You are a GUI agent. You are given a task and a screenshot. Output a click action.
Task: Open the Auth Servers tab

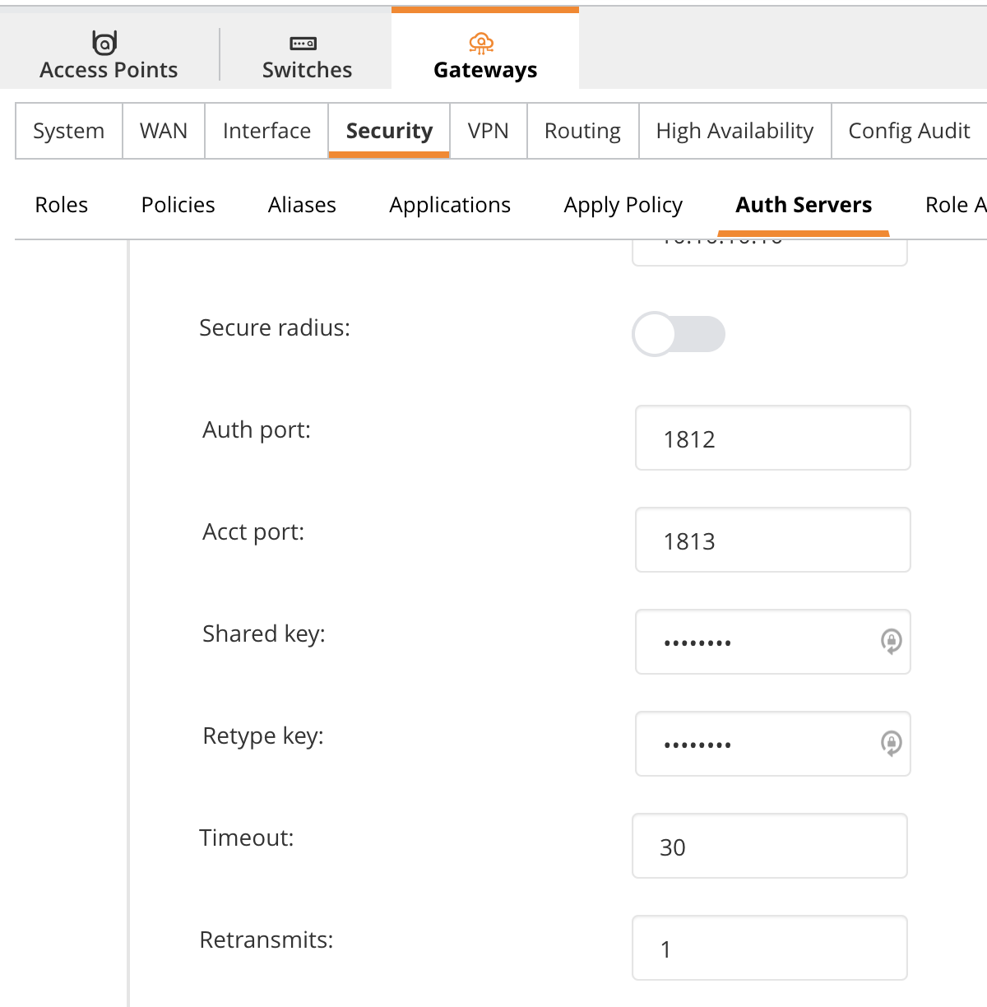coord(804,205)
